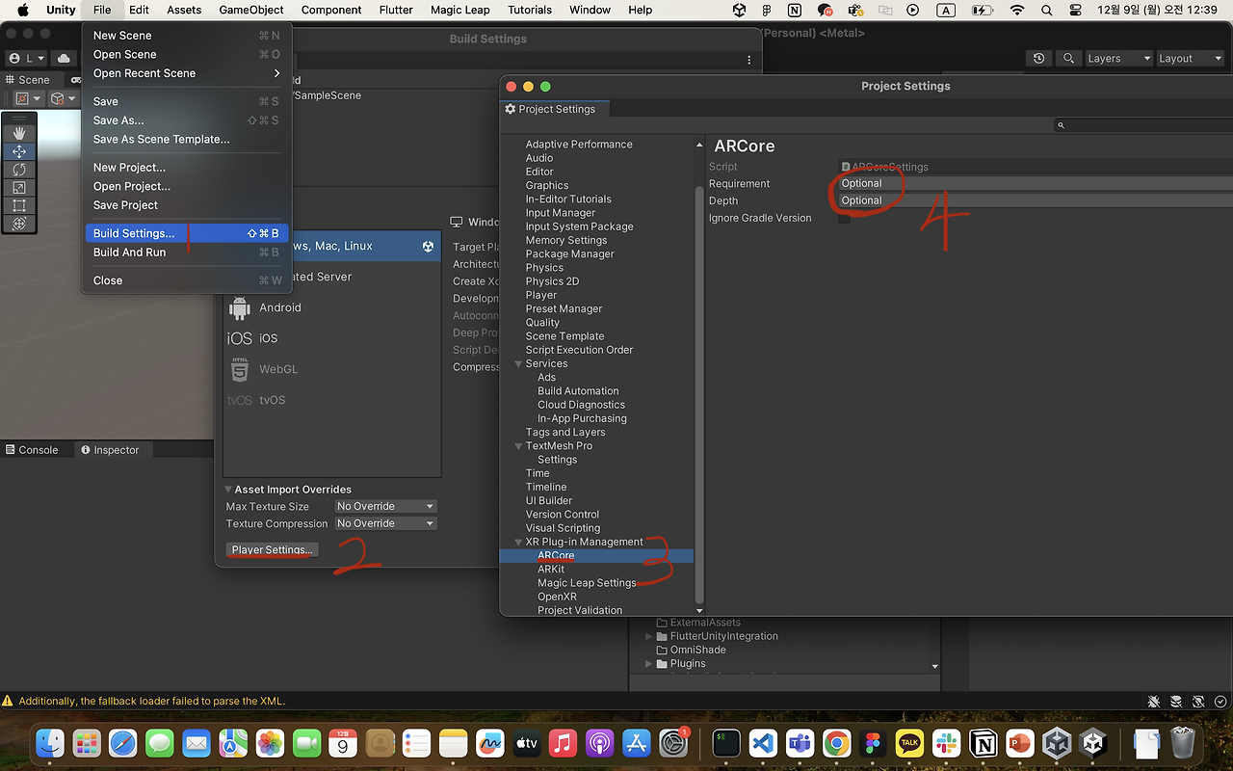Select the Rotate tool in Scene toolbar
The image size is (1233, 771).
18,170
